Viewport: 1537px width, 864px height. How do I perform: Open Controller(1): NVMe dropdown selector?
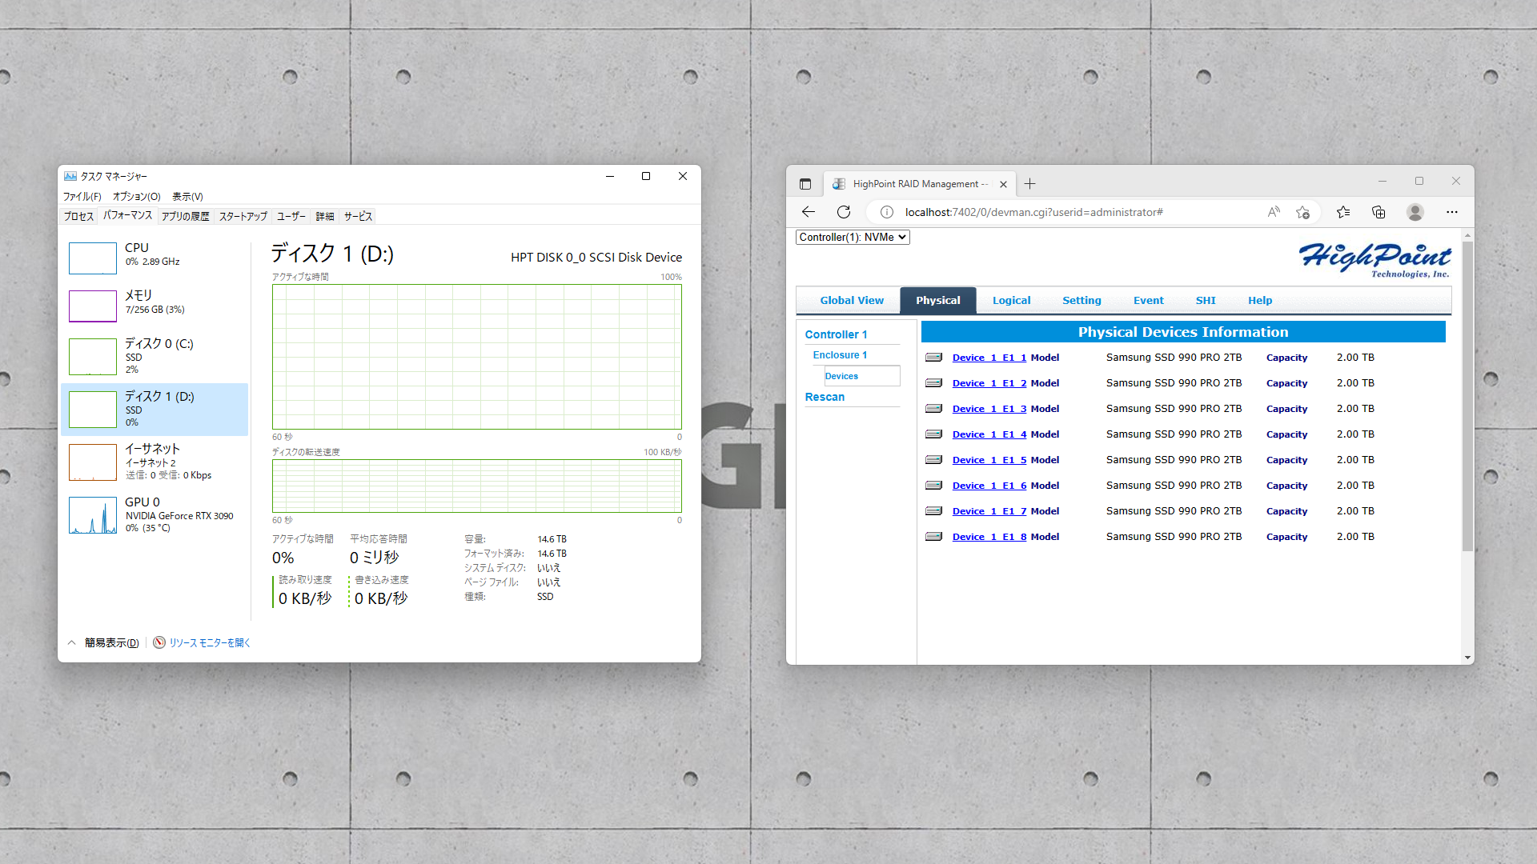pyautogui.click(x=851, y=236)
